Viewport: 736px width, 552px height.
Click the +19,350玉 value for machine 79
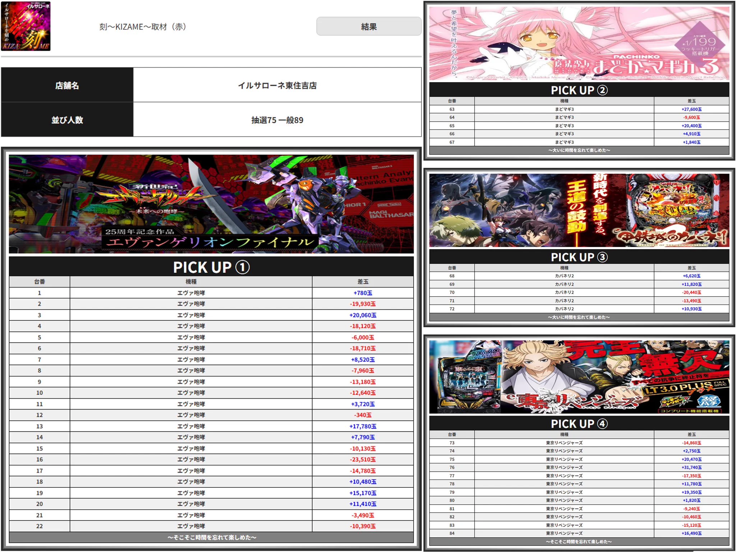[x=691, y=492]
